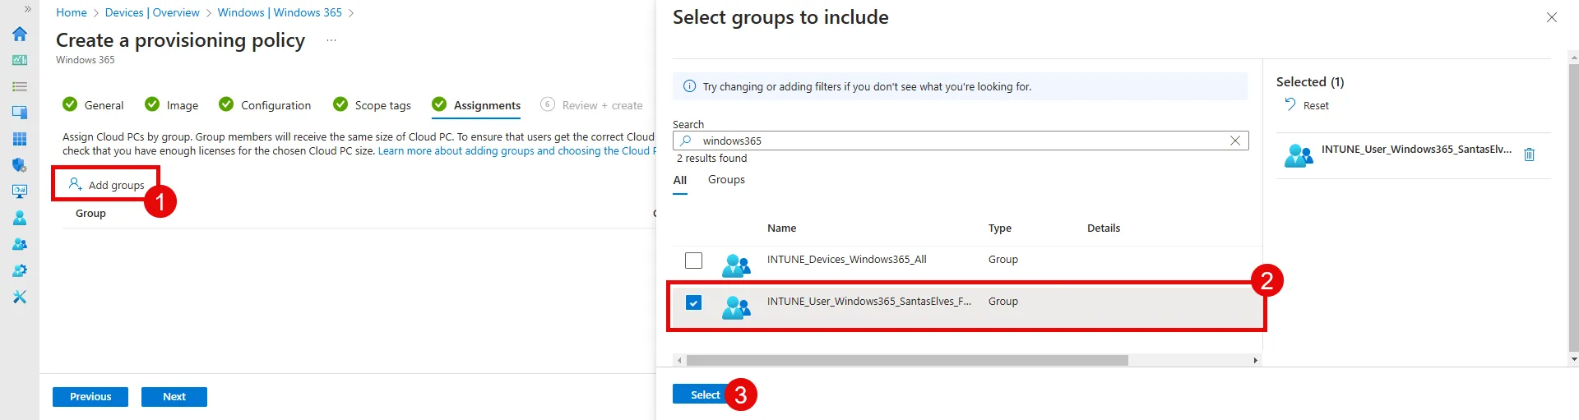The image size is (1579, 420).
Task: Open Groups icon in sidebar
Action: coord(20,244)
